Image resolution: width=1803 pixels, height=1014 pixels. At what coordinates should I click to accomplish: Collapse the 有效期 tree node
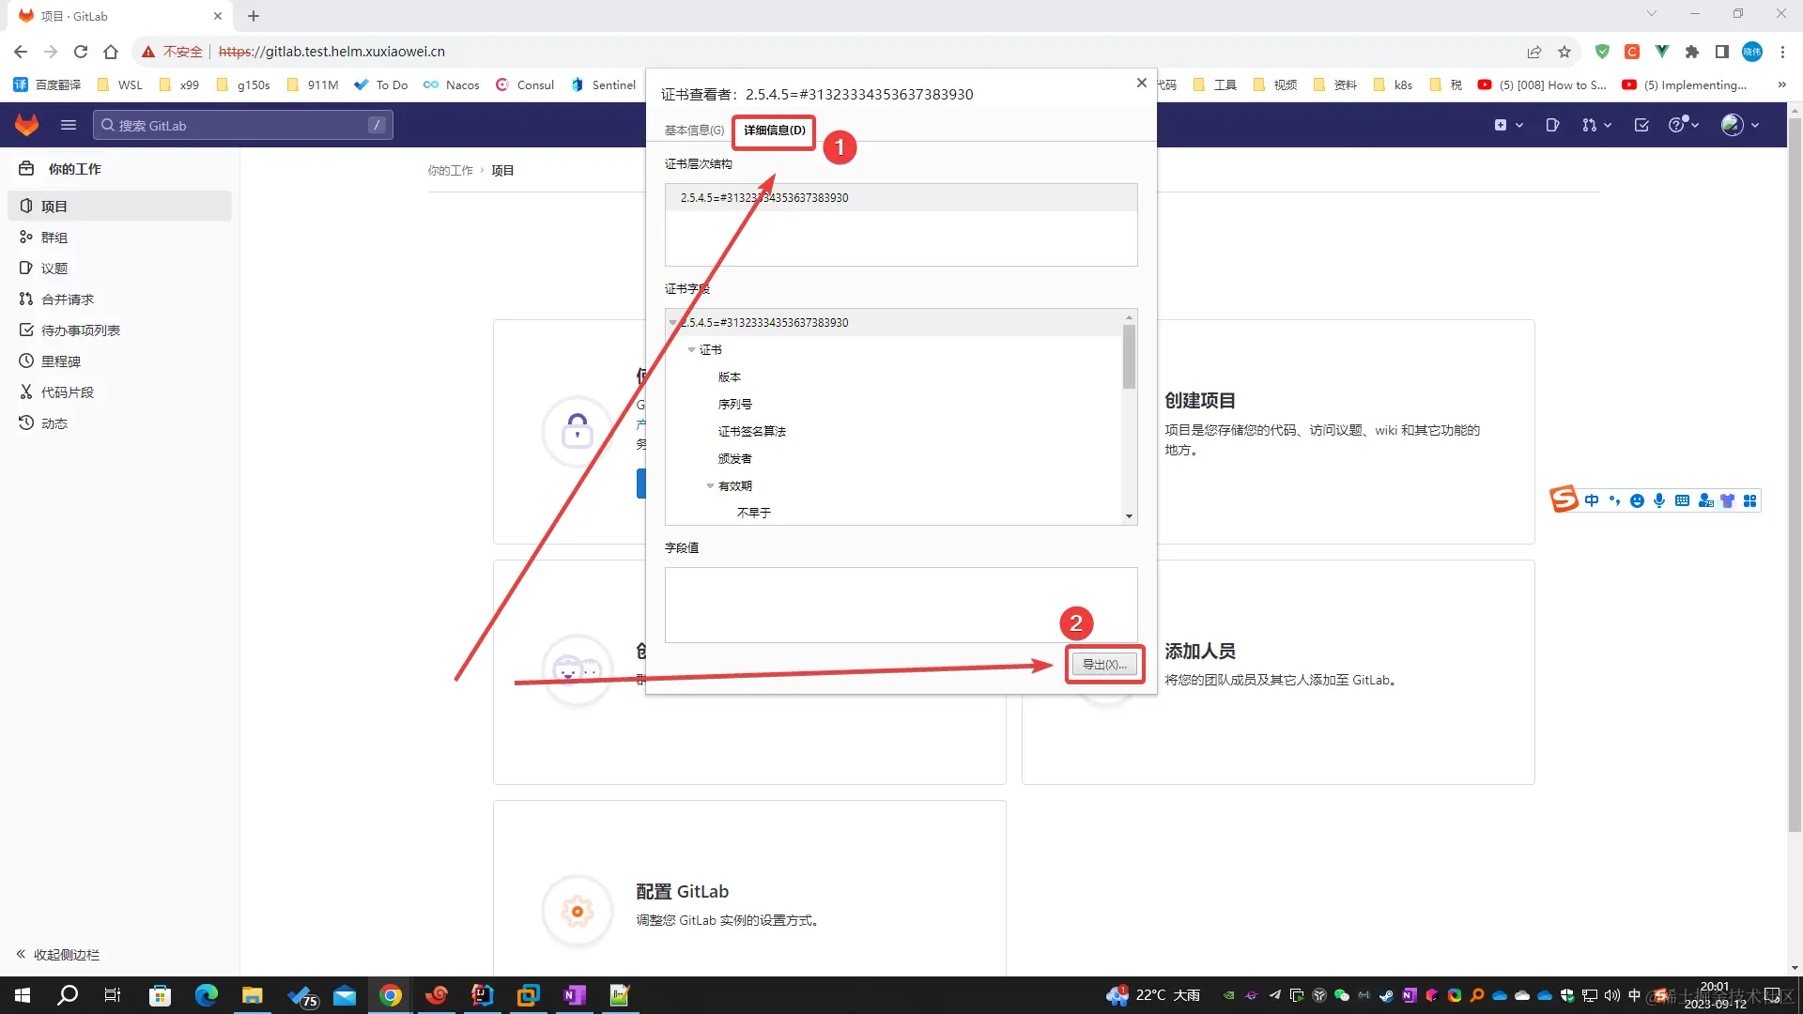click(710, 486)
